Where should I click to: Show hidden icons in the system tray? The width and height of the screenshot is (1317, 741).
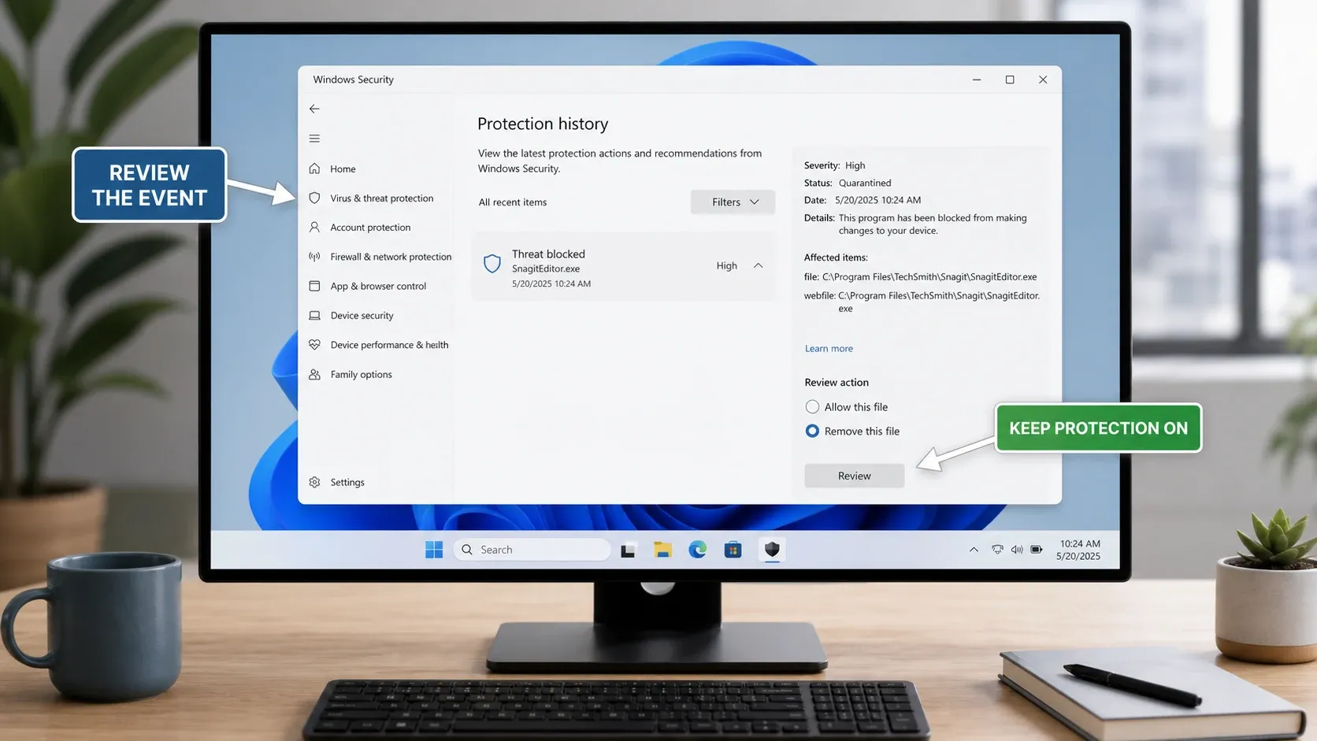974,550
